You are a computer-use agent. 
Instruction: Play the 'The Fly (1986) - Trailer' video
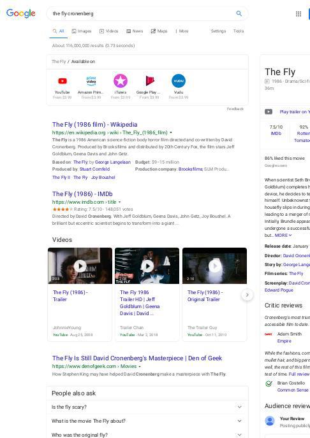tap(80, 265)
